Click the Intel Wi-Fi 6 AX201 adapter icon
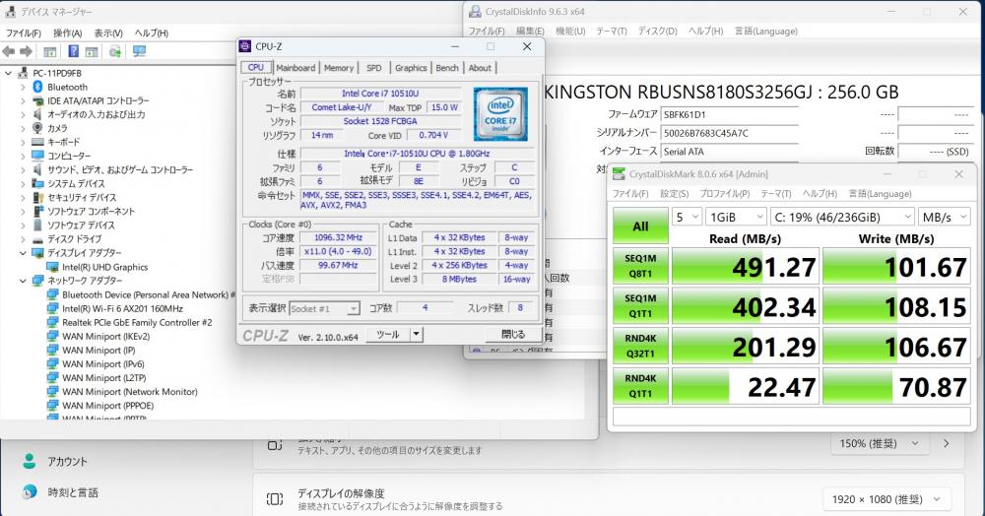Image resolution: width=985 pixels, height=516 pixels. click(53, 308)
